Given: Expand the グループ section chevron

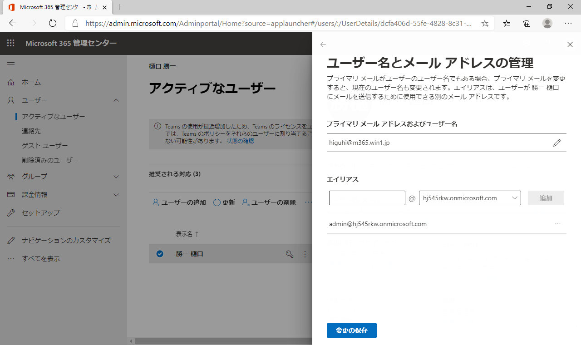Looking at the screenshot, I should pos(116,177).
